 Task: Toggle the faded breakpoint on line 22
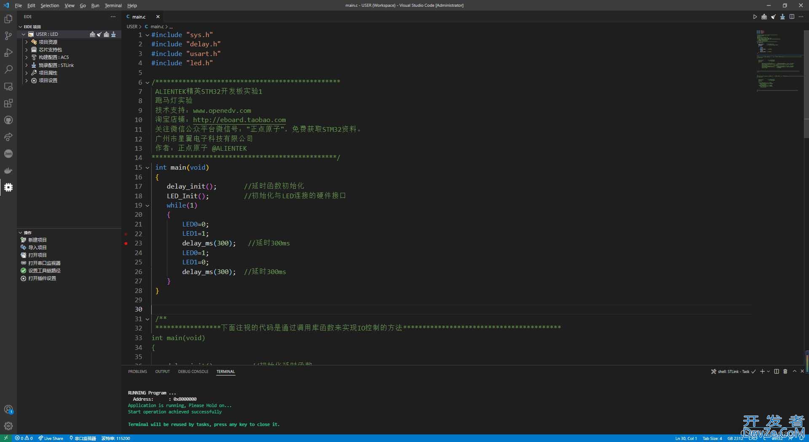point(126,234)
